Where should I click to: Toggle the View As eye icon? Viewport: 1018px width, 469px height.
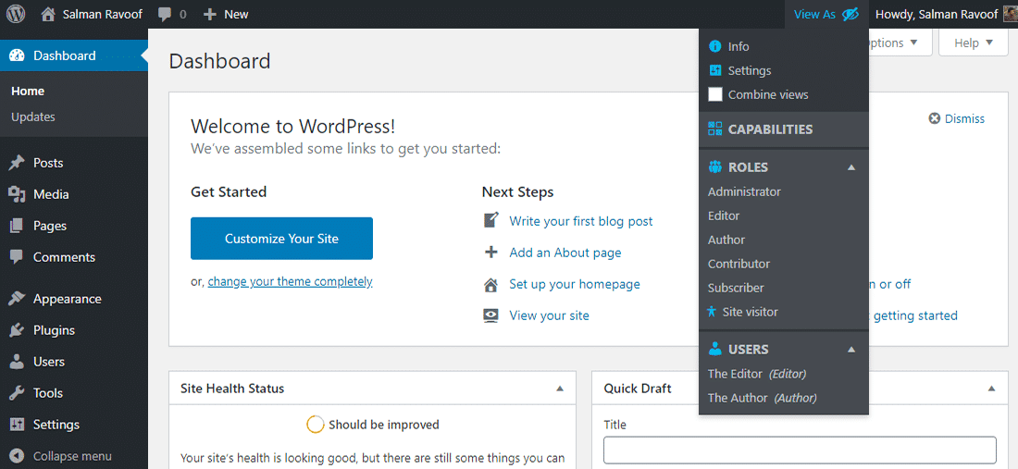point(850,14)
